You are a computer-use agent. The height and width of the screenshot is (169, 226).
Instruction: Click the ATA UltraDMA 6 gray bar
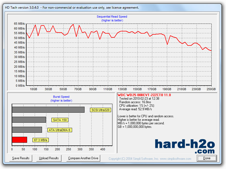click(27, 130)
